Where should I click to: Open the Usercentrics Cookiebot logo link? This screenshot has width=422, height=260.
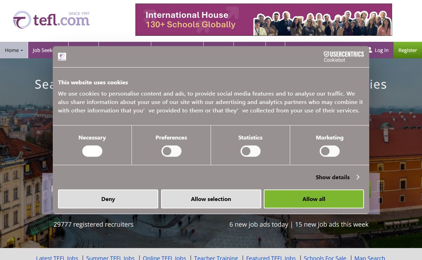(x=344, y=57)
